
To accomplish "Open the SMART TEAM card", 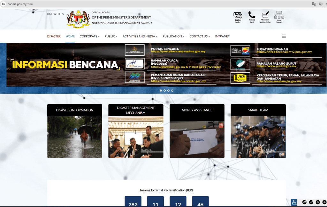I will [x=258, y=131].
